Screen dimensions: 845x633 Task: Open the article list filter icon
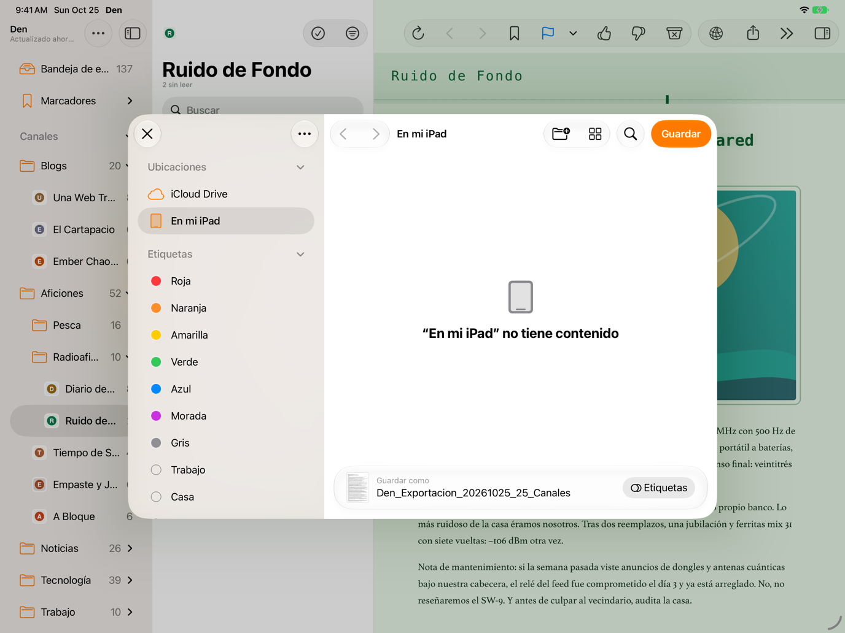click(352, 33)
